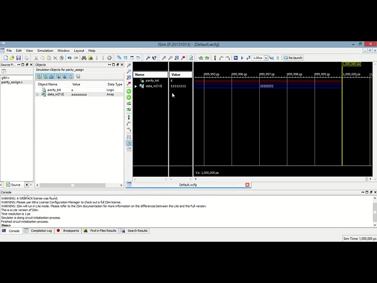Click Zoom In icon in waveform side toolbar

[x=129, y=65]
